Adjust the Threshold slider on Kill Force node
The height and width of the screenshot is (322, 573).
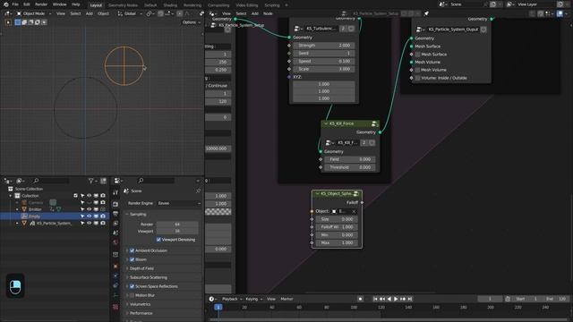tap(350, 167)
